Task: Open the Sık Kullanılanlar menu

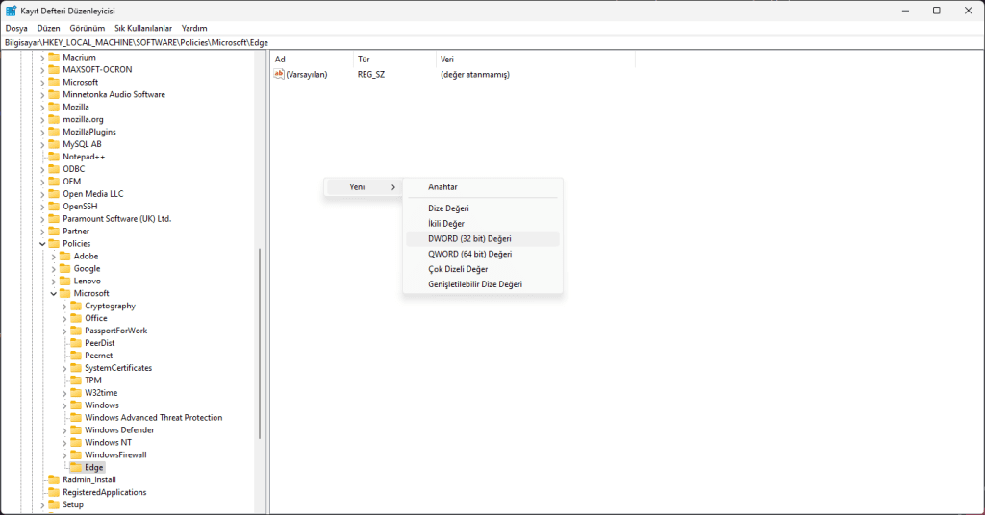Action: [x=143, y=28]
